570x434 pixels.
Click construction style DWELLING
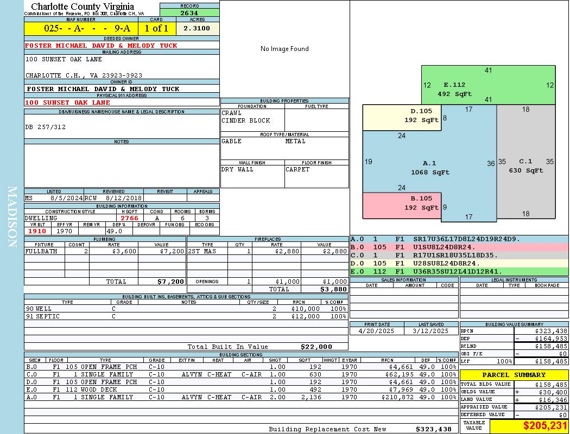[x=41, y=218]
